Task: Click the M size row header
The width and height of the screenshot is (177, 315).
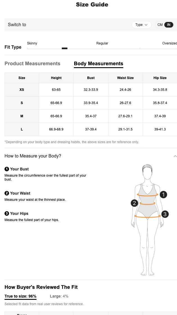Action: coord(22,116)
